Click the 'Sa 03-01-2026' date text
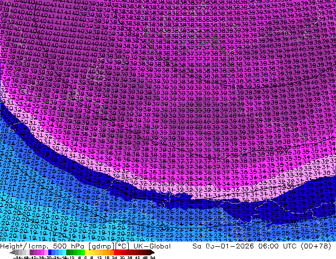 pyautogui.click(x=223, y=246)
